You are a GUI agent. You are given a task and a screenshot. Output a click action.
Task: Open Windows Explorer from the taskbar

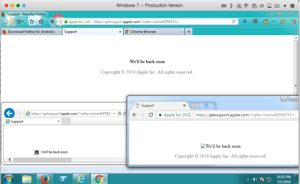pos(27,179)
